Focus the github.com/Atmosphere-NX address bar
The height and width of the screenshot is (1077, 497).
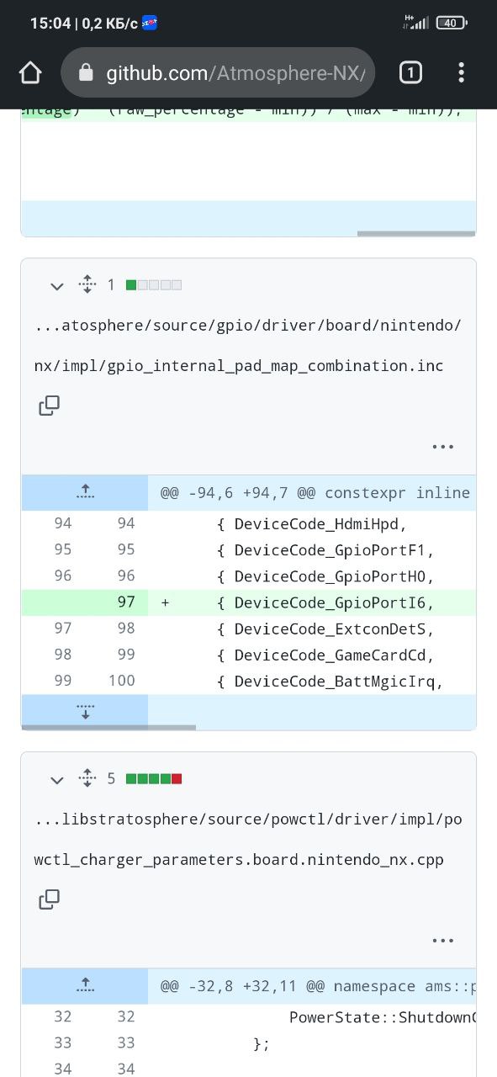pyautogui.click(x=218, y=73)
